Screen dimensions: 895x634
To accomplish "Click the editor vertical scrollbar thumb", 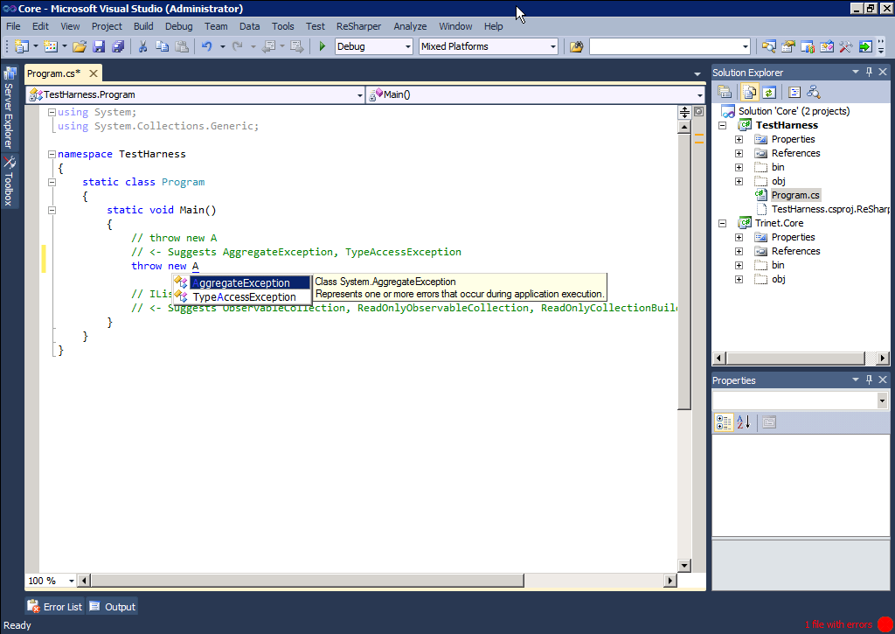I will tap(684, 272).
